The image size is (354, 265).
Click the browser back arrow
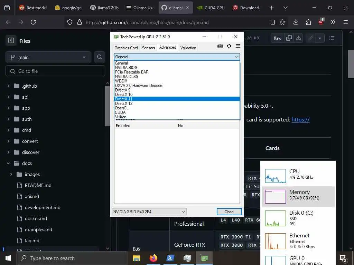coord(8,22)
